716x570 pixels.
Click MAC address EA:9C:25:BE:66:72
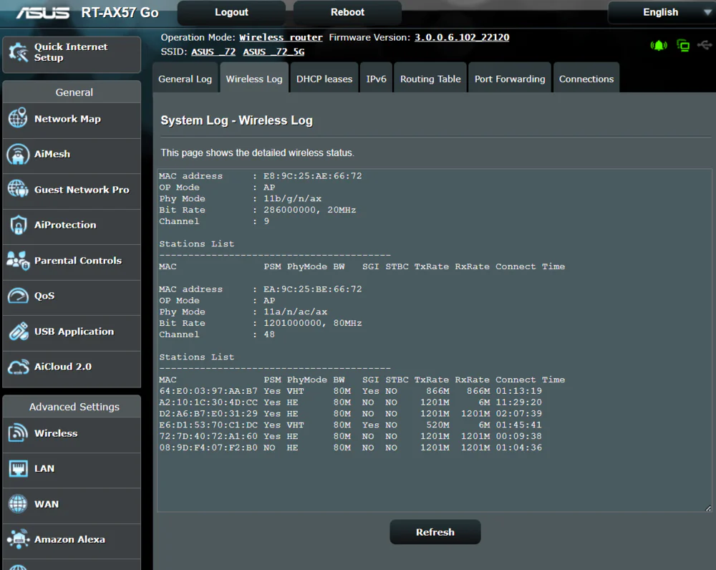pyautogui.click(x=312, y=289)
